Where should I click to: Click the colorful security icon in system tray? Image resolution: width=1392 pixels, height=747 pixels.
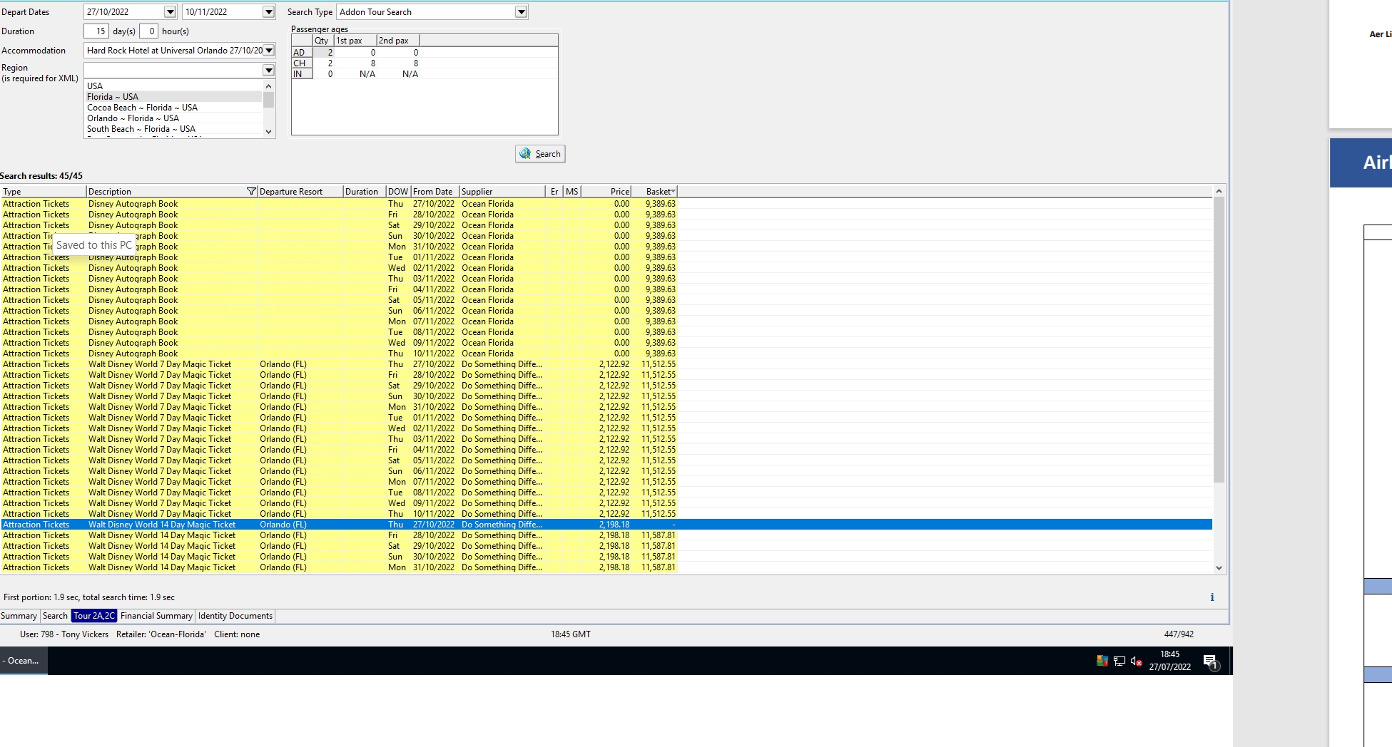coord(1102,661)
